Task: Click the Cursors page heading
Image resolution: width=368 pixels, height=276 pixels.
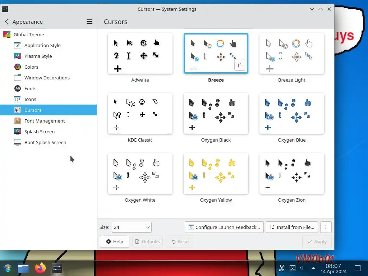Action: click(x=115, y=22)
